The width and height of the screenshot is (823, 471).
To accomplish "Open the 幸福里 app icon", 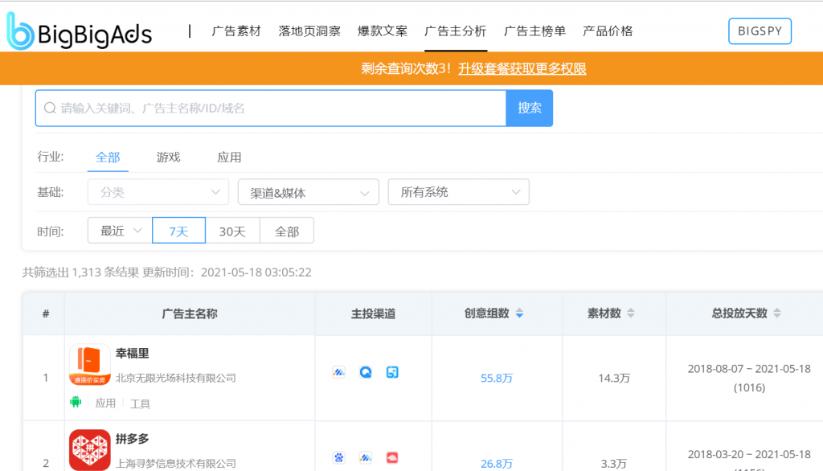I will tap(90, 365).
